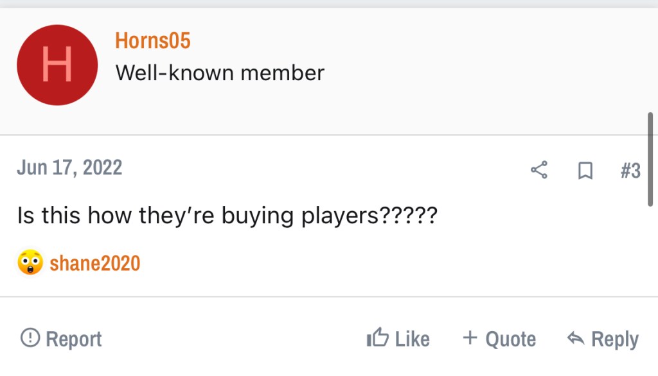
Task: Click the thumbs-up icon
Action: coord(377,338)
